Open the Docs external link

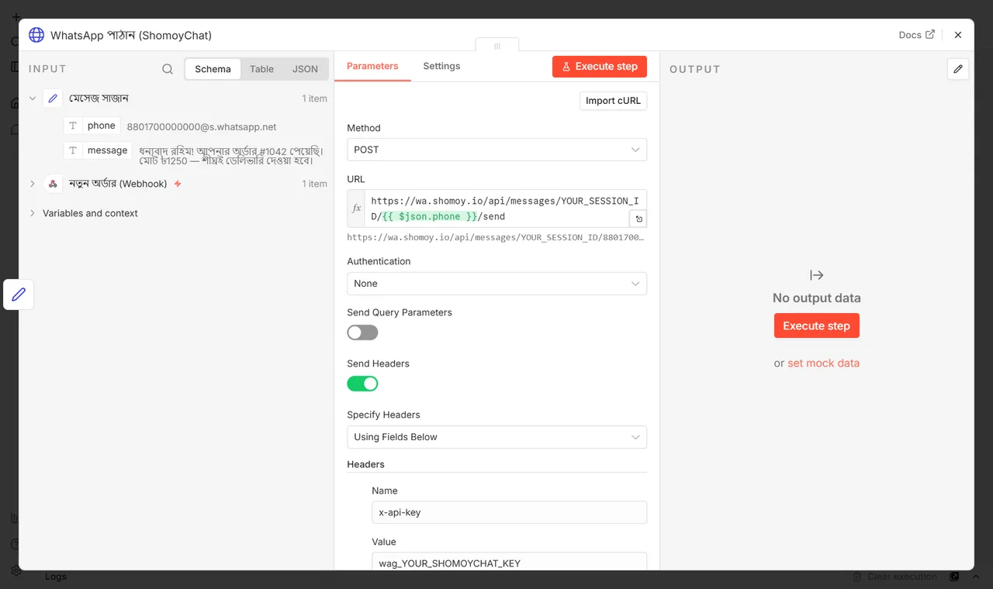click(x=916, y=35)
